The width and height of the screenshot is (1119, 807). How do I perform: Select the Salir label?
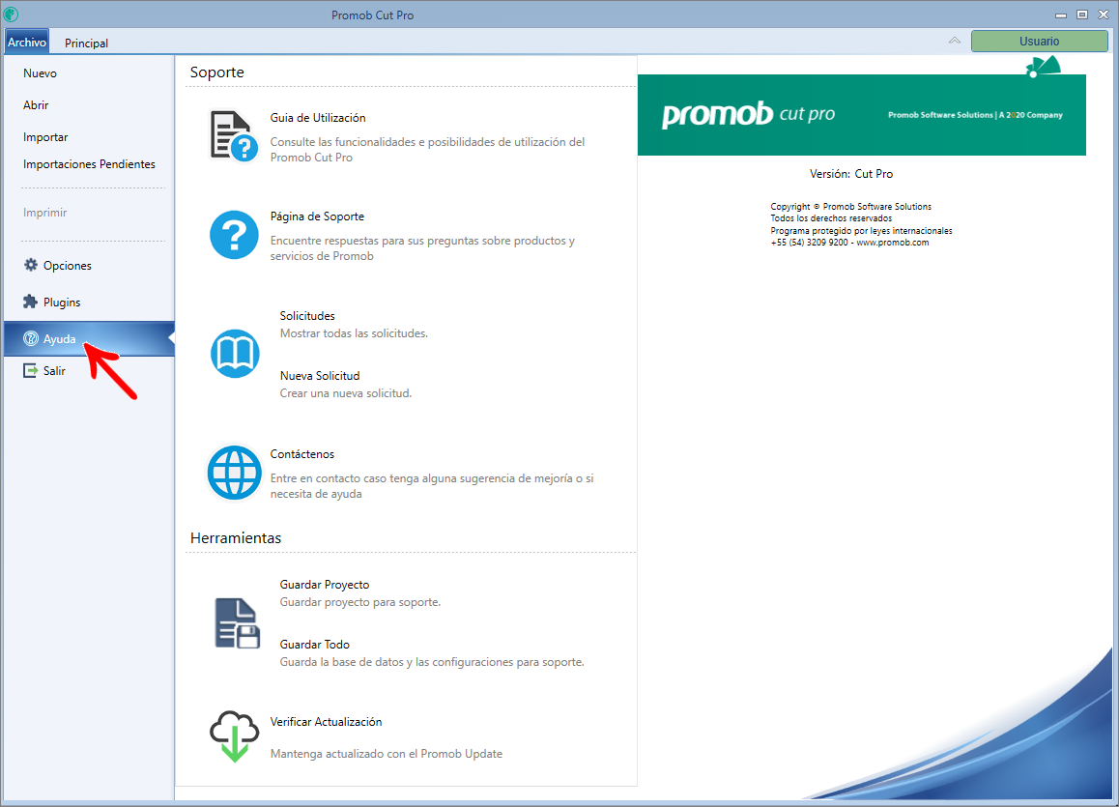click(54, 371)
